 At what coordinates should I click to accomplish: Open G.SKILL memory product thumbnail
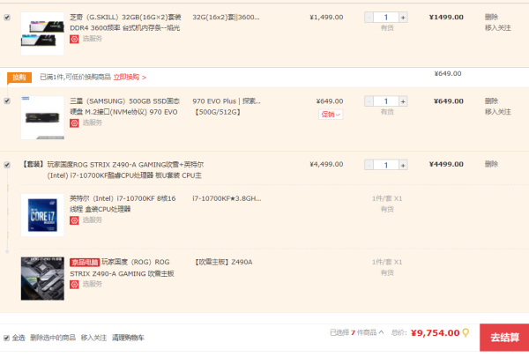[x=42, y=33]
